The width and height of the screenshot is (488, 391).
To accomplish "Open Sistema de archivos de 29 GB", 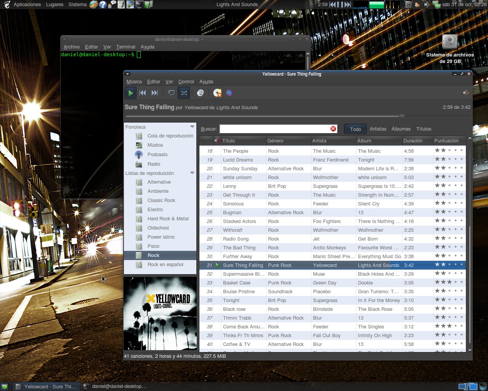I will pos(450,49).
